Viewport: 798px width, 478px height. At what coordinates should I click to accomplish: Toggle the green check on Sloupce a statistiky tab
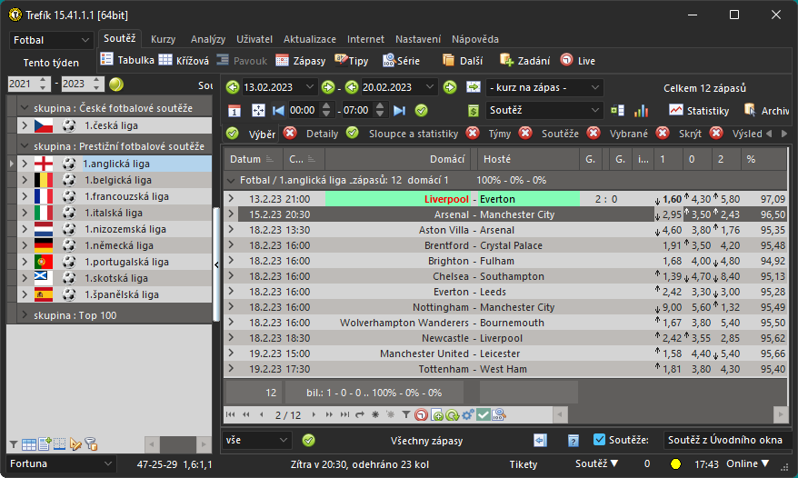coord(352,134)
